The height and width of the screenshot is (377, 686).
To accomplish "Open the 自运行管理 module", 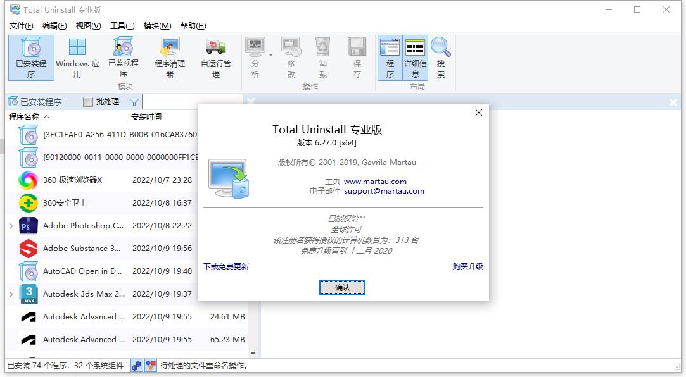I will click(216, 58).
